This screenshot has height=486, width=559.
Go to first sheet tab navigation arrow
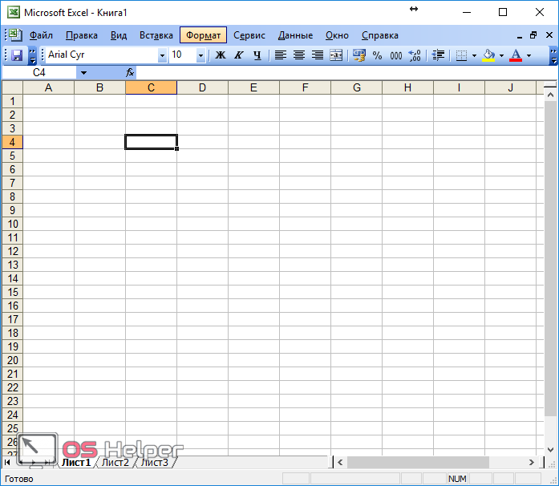[6, 463]
